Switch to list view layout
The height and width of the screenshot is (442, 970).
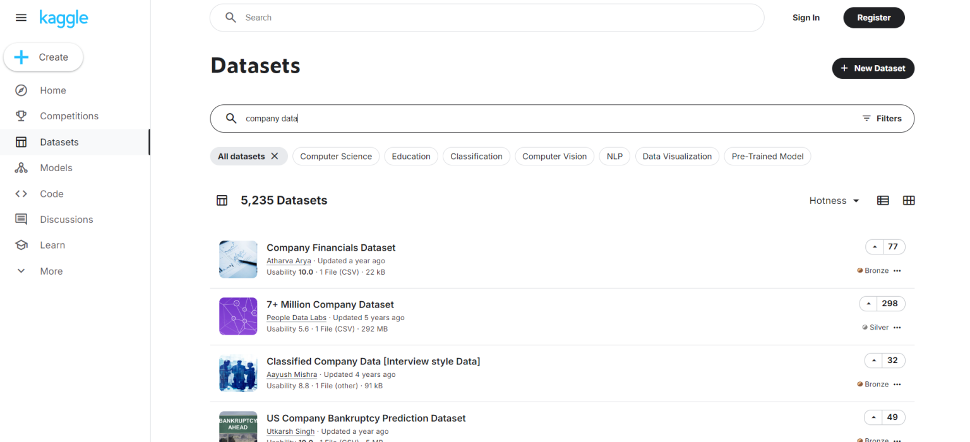point(882,200)
